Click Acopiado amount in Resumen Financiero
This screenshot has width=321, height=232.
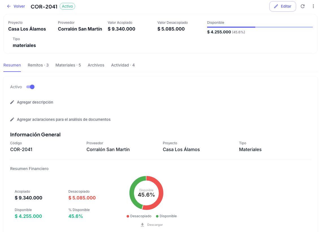click(x=29, y=198)
